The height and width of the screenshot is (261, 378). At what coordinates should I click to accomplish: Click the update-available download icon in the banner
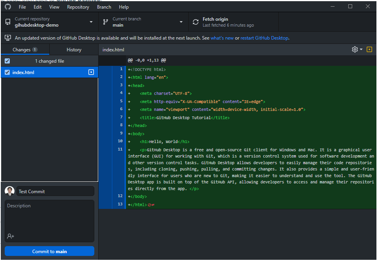[x=8, y=38]
